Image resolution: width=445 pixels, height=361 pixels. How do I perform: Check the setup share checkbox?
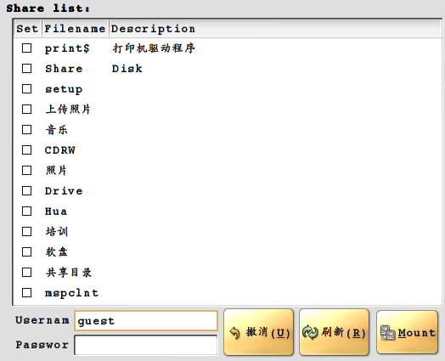click(26, 89)
